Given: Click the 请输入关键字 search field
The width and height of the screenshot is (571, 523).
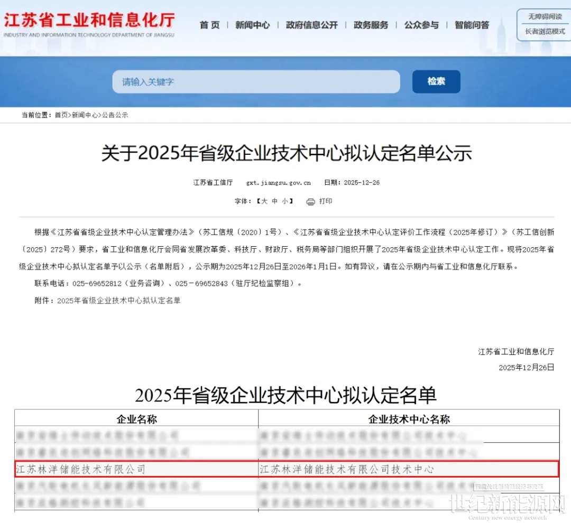Looking at the screenshot, I should [x=256, y=82].
